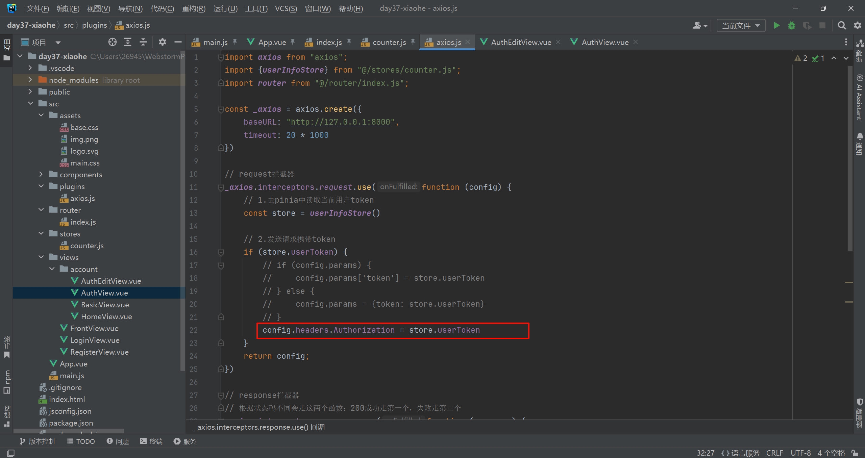Collapse all items in project tree
Image resolution: width=865 pixels, height=458 pixels.
[143, 42]
